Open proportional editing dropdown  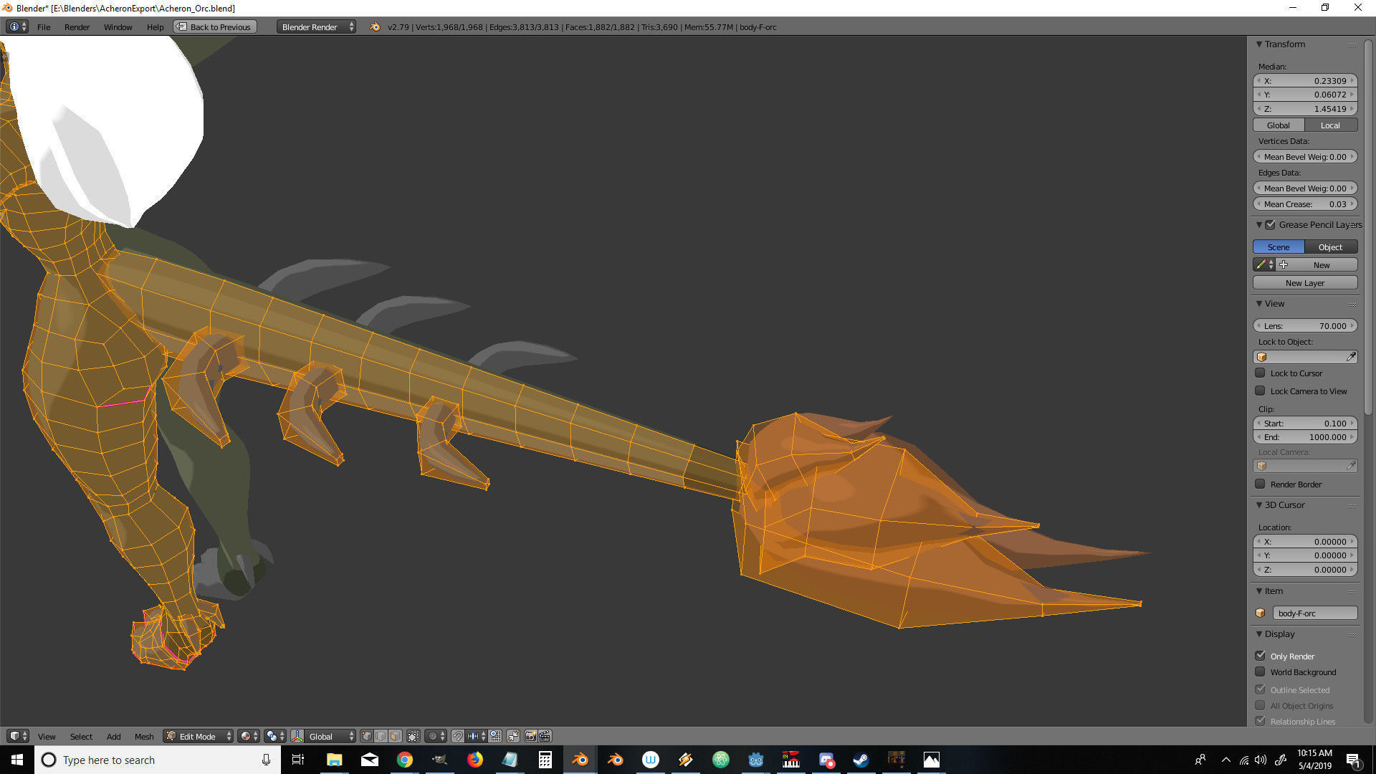click(x=436, y=736)
